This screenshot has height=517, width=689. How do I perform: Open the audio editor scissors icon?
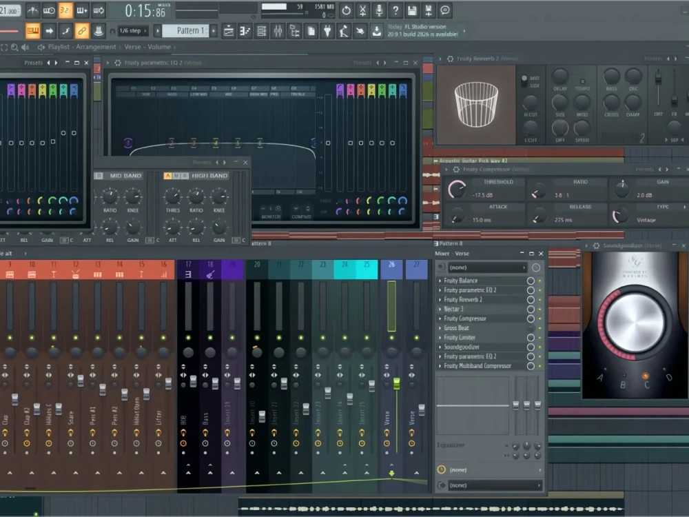click(x=362, y=10)
